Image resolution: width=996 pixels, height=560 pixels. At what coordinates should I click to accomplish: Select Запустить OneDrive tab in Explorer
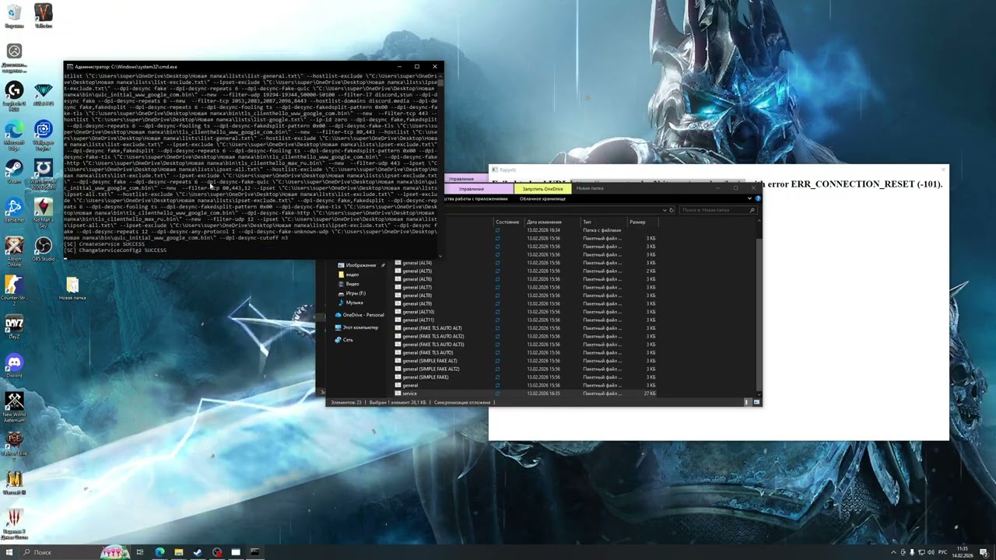542,189
